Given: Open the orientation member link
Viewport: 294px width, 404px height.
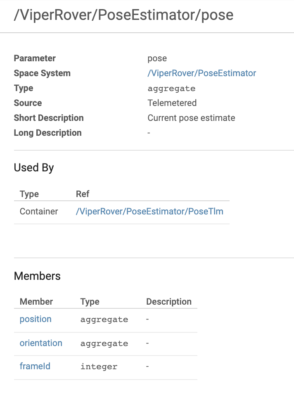Looking at the screenshot, I should (41, 343).
